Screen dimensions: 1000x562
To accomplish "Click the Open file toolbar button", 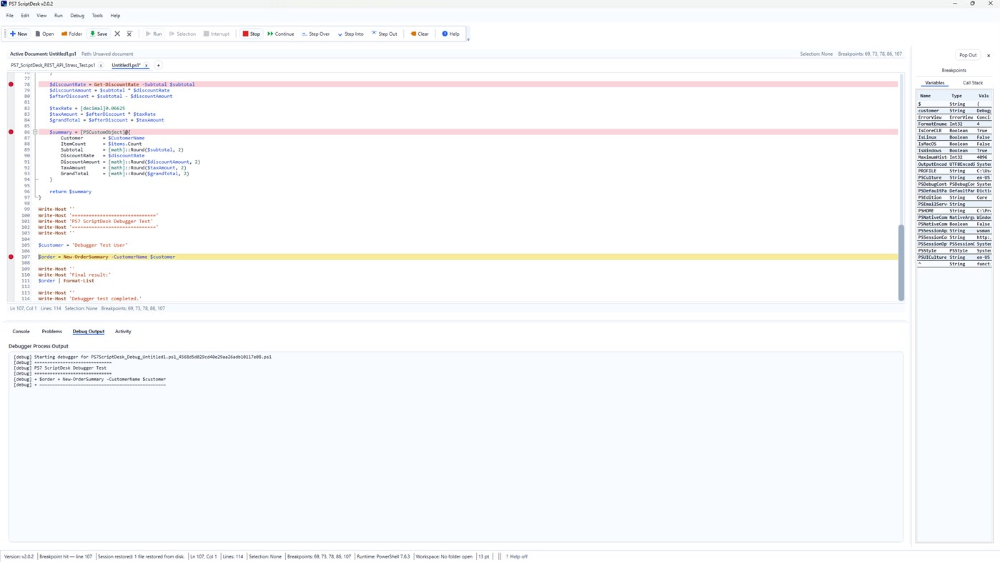I will (x=44, y=34).
